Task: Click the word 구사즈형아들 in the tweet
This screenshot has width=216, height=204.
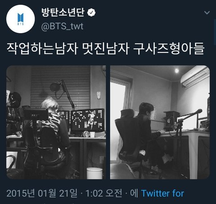Action: [x=169, y=49]
